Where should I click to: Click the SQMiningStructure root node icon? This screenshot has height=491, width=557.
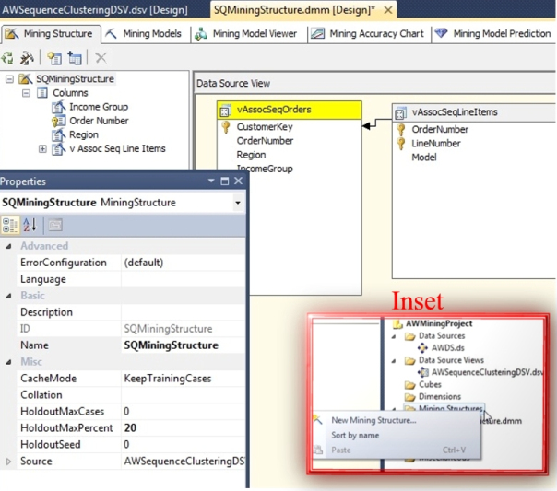pos(26,78)
